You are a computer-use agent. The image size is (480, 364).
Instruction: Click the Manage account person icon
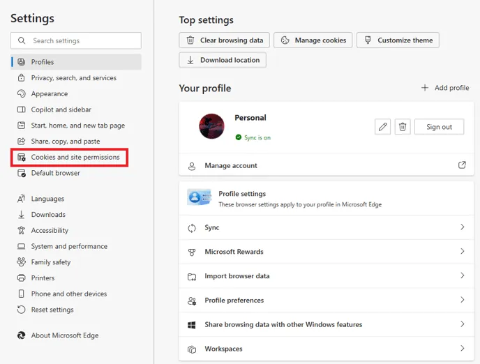pyautogui.click(x=192, y=166)
